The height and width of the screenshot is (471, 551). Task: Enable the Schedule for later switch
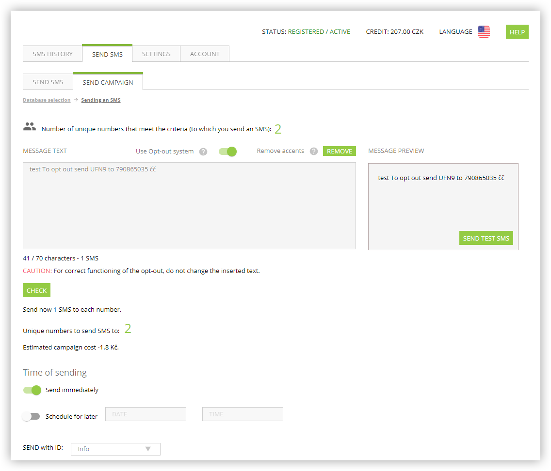32,416
